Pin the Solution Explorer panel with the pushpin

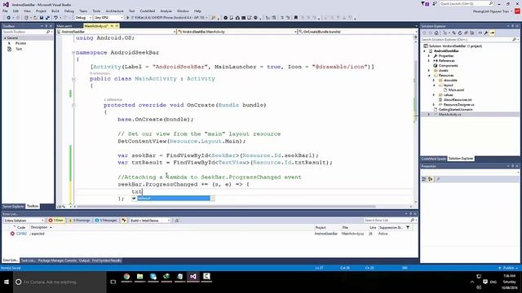513,26
